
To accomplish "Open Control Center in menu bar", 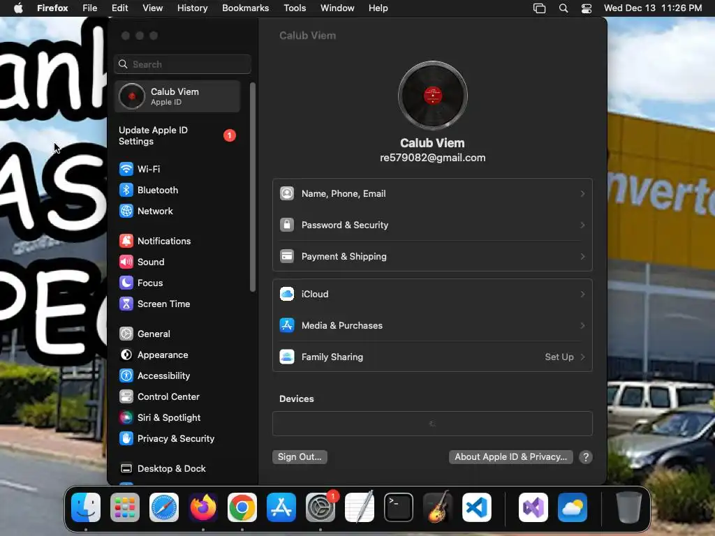I will coord(587,8).
